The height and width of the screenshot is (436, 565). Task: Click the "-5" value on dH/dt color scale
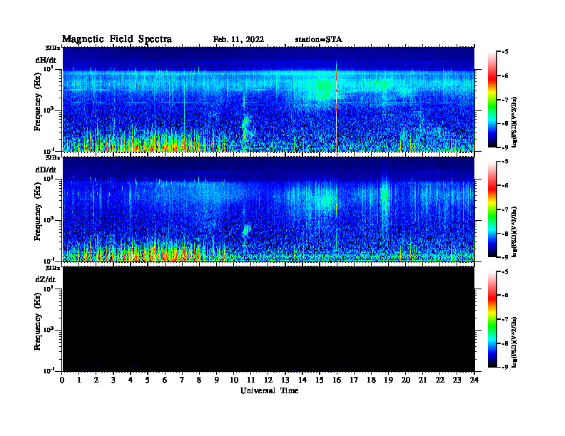(505, 52)
